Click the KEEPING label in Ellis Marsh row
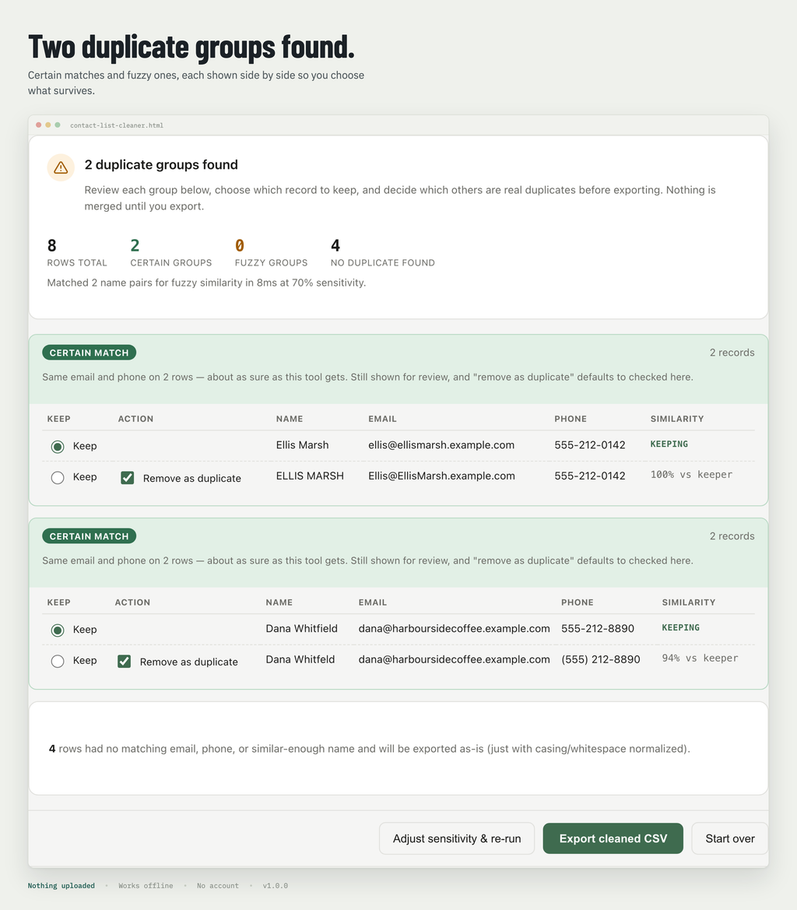Screen dimensions: 797x910 (669, 444)
